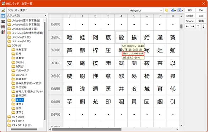Select the 単位記号 category
The height and width of the screenshot is (132, 208).
19,87
